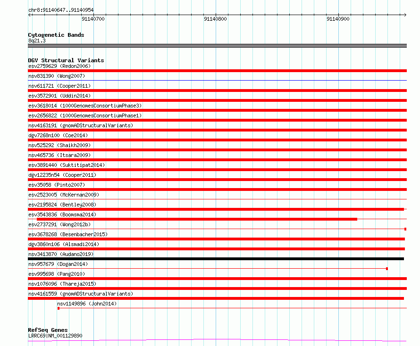This screenshot has height=346, width=420.
Task: Open the esv2759629 (Redon2006) variant label
Action: [x=59, y=66]
